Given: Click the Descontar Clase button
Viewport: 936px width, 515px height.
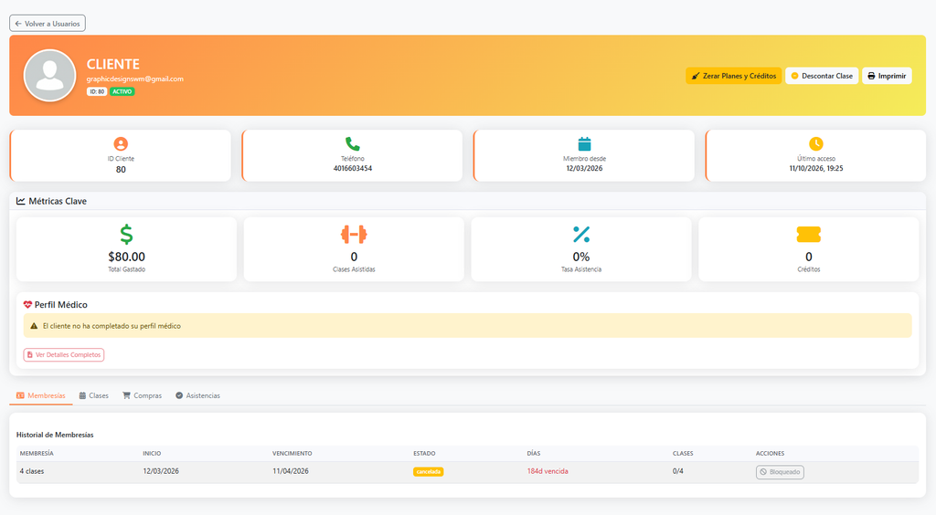Looking at the screenshot, I should pos(822,76).
